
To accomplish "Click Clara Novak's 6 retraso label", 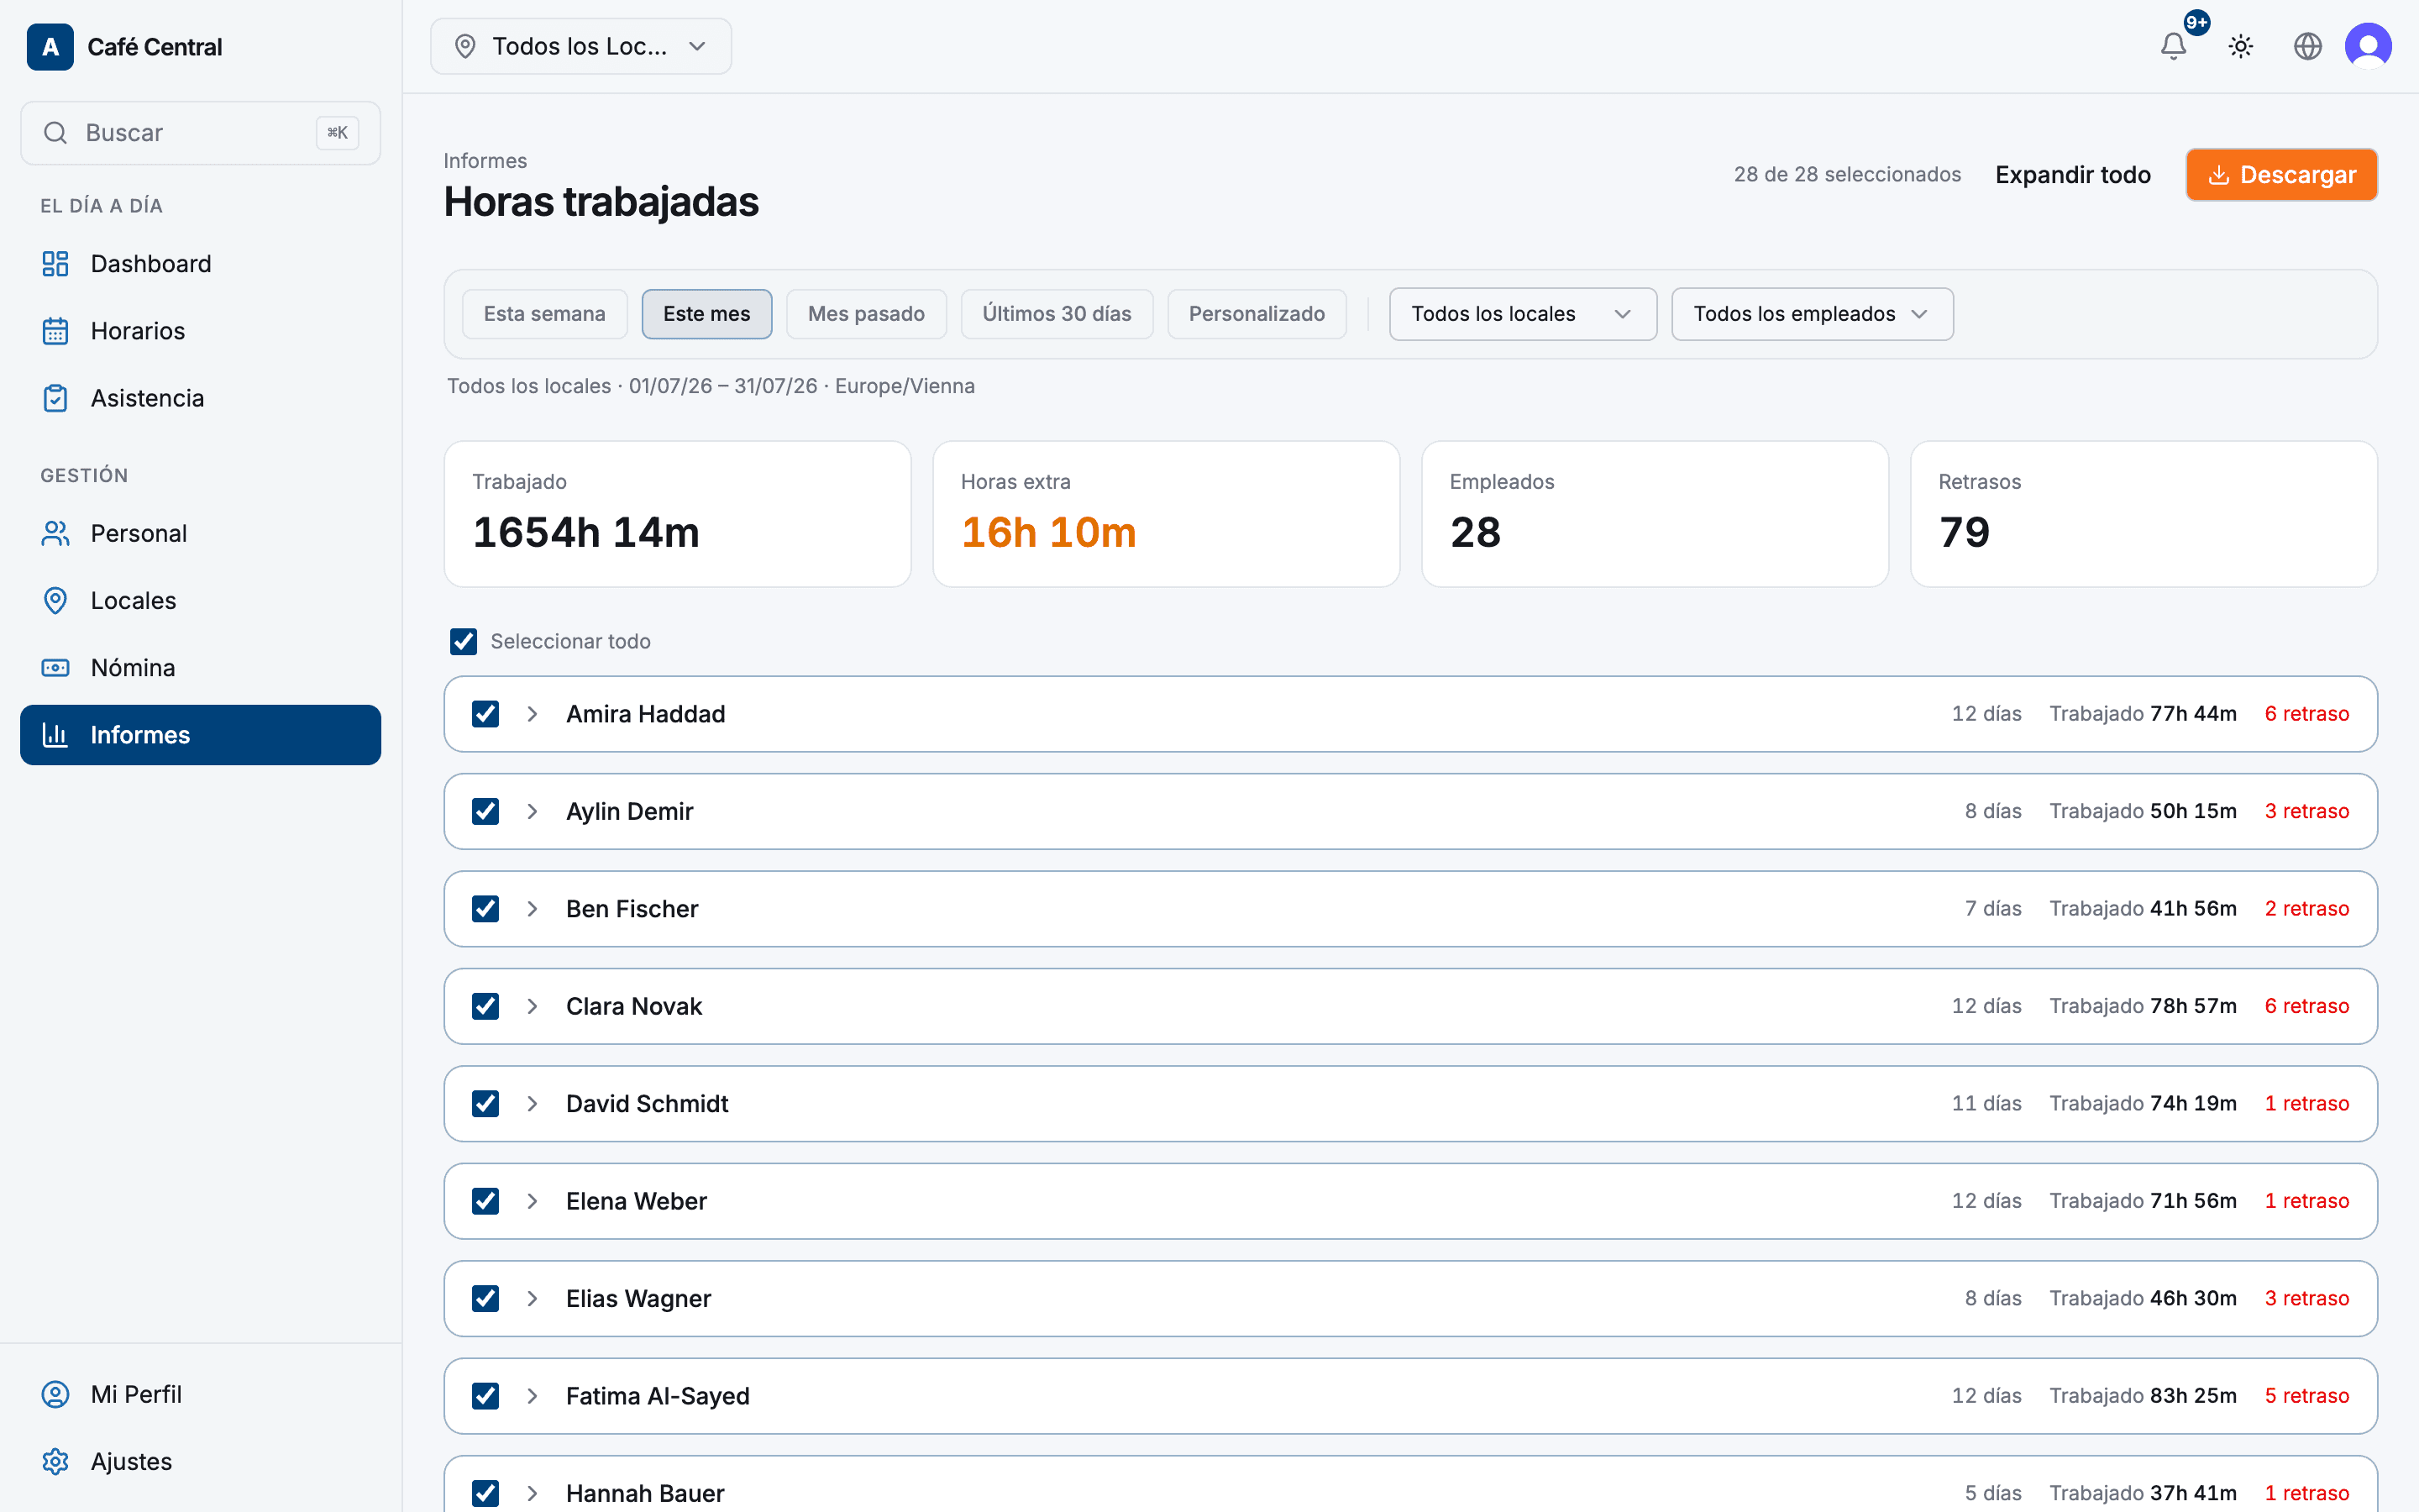I will (2307, 1006).
